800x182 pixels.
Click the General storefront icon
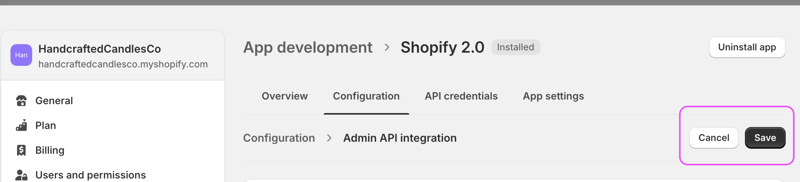click(x=21, y=101)
